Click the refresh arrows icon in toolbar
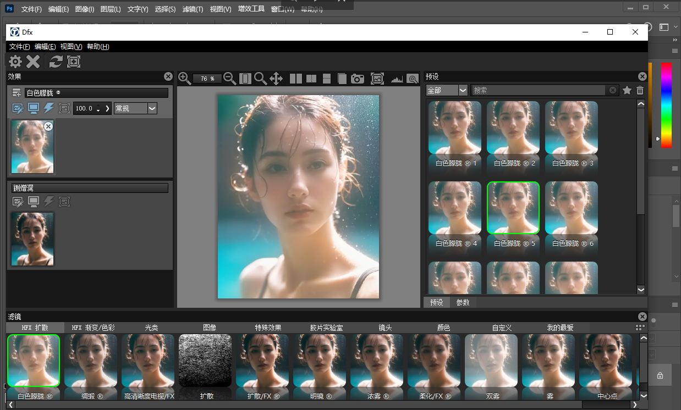The image size is (681, 410). pos(56,62)
